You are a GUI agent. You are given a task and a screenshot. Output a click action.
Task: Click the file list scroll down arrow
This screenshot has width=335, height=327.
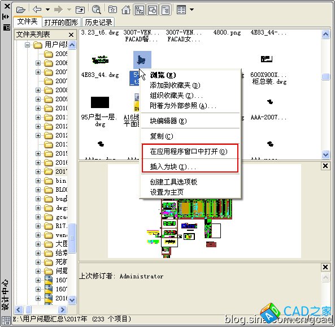(325, 154)
